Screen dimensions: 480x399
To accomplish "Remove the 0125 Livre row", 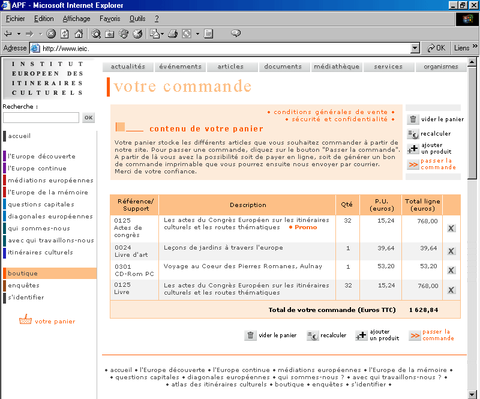I will (x=451, y=290).
